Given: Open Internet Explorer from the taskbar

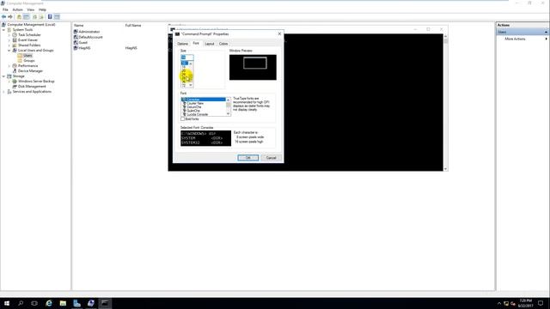Looking at the screenshot, I should [49, 303].
